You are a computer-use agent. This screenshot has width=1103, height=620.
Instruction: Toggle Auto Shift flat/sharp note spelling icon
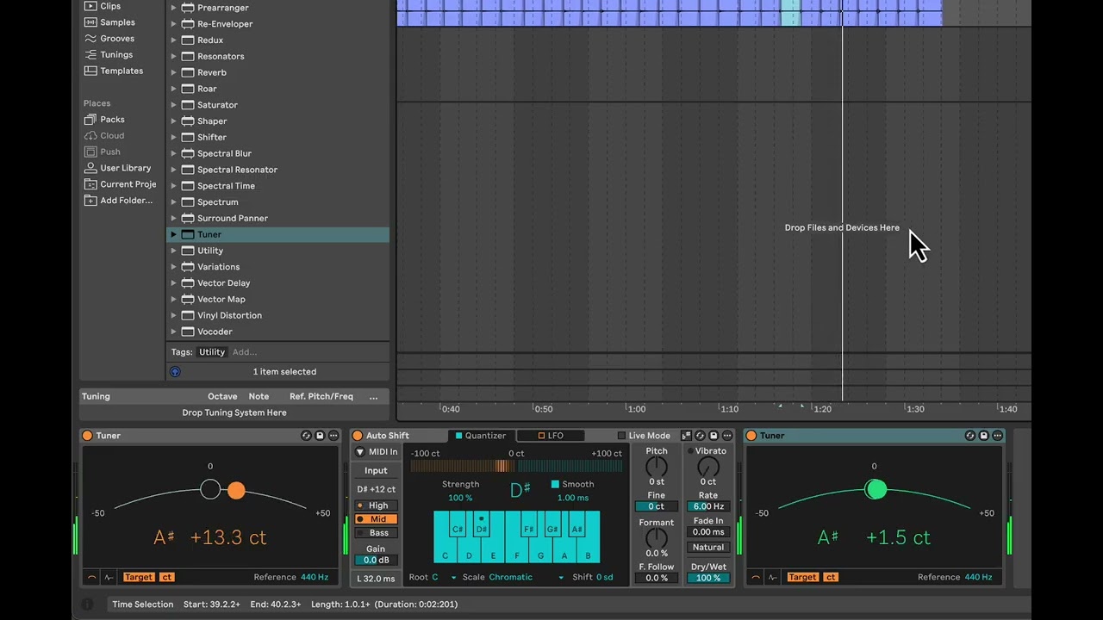coord(686,436)
